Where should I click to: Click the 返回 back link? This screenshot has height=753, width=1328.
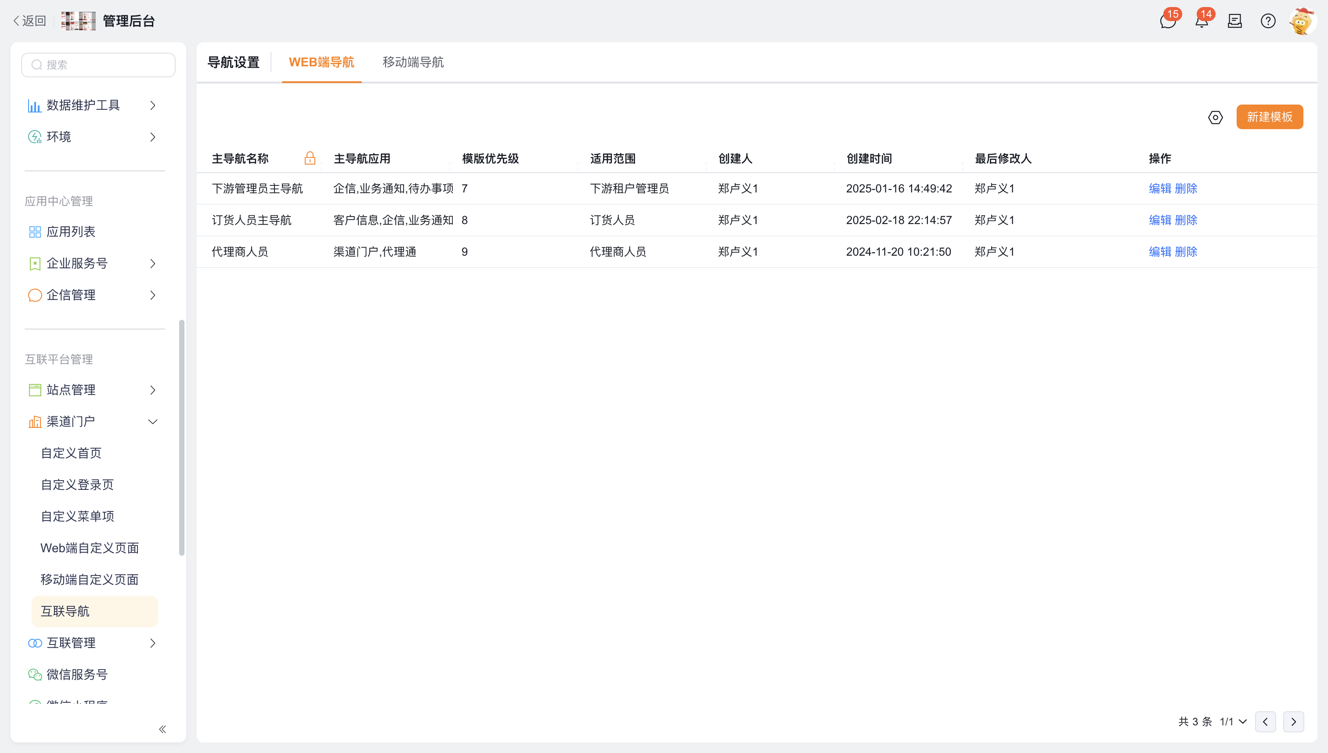click(29, 21)
